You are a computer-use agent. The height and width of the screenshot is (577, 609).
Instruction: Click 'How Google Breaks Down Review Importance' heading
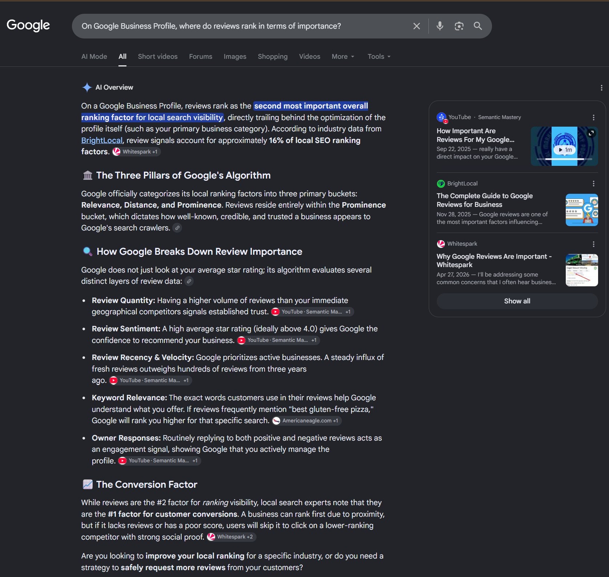pyautogui.click(x=199, y=252)
